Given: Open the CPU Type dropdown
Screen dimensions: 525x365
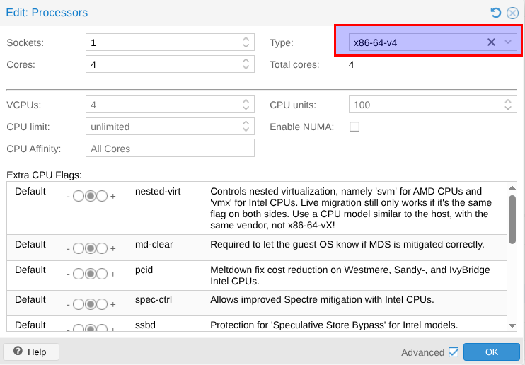Looking at the screenshot, I should pyautogui.click(x=508, y=42).
